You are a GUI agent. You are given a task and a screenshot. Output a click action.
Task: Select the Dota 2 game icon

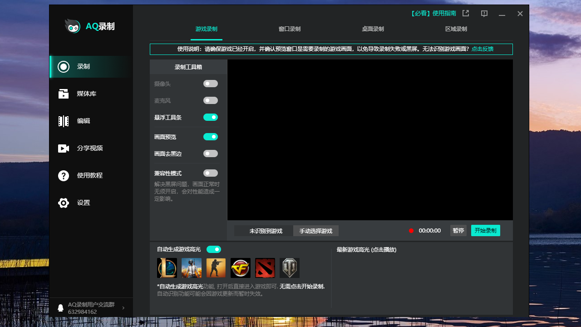point(265,268)
